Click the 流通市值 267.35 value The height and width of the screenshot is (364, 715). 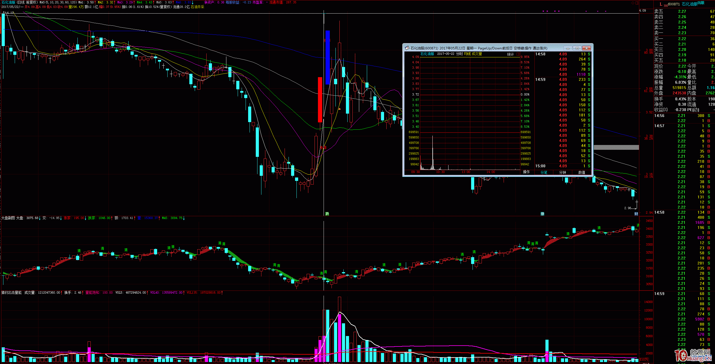(283, 2)
